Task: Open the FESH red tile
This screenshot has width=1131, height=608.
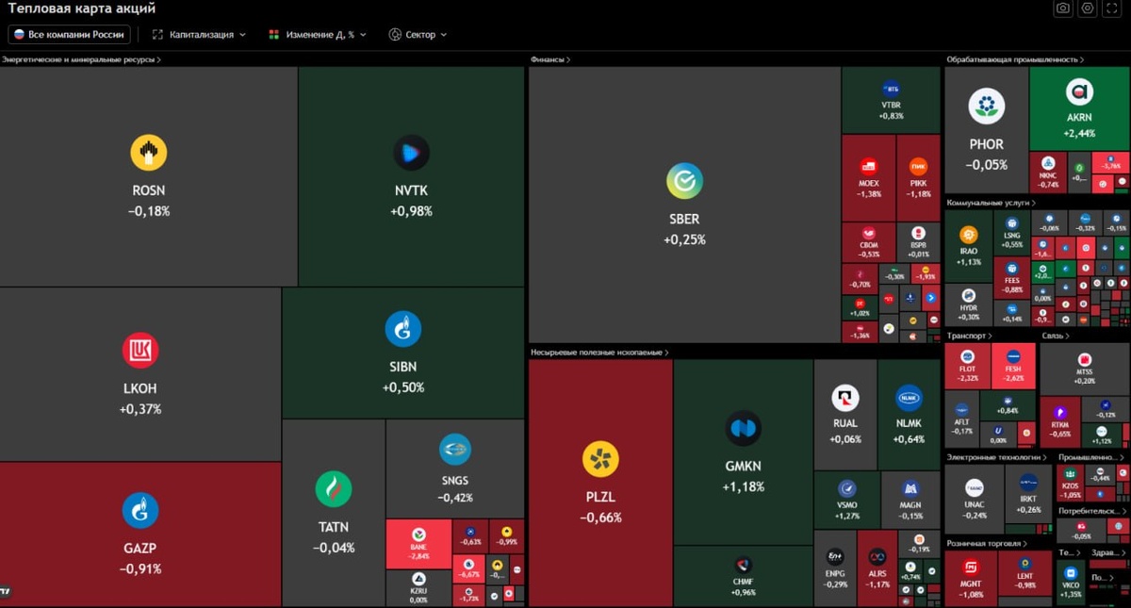Action: click(x=1014, y=367)
